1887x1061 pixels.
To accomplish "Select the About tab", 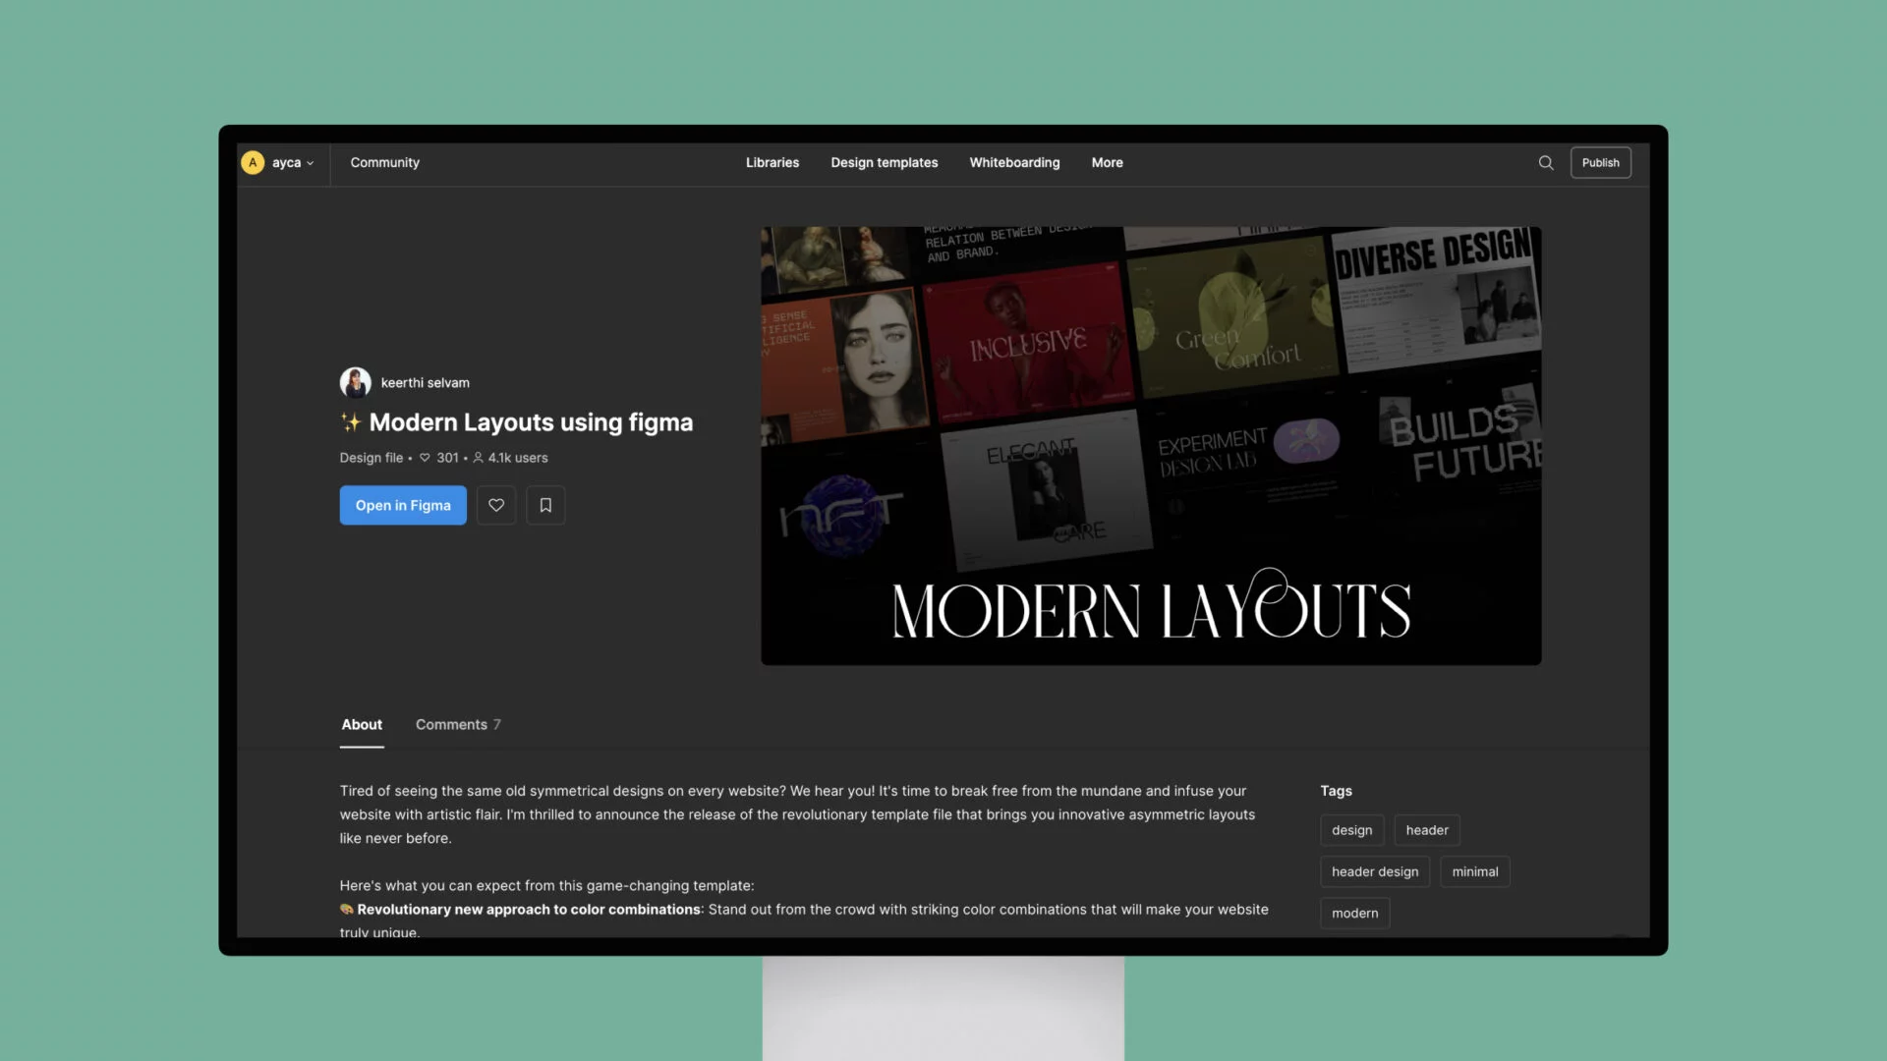I will [361, 723].
